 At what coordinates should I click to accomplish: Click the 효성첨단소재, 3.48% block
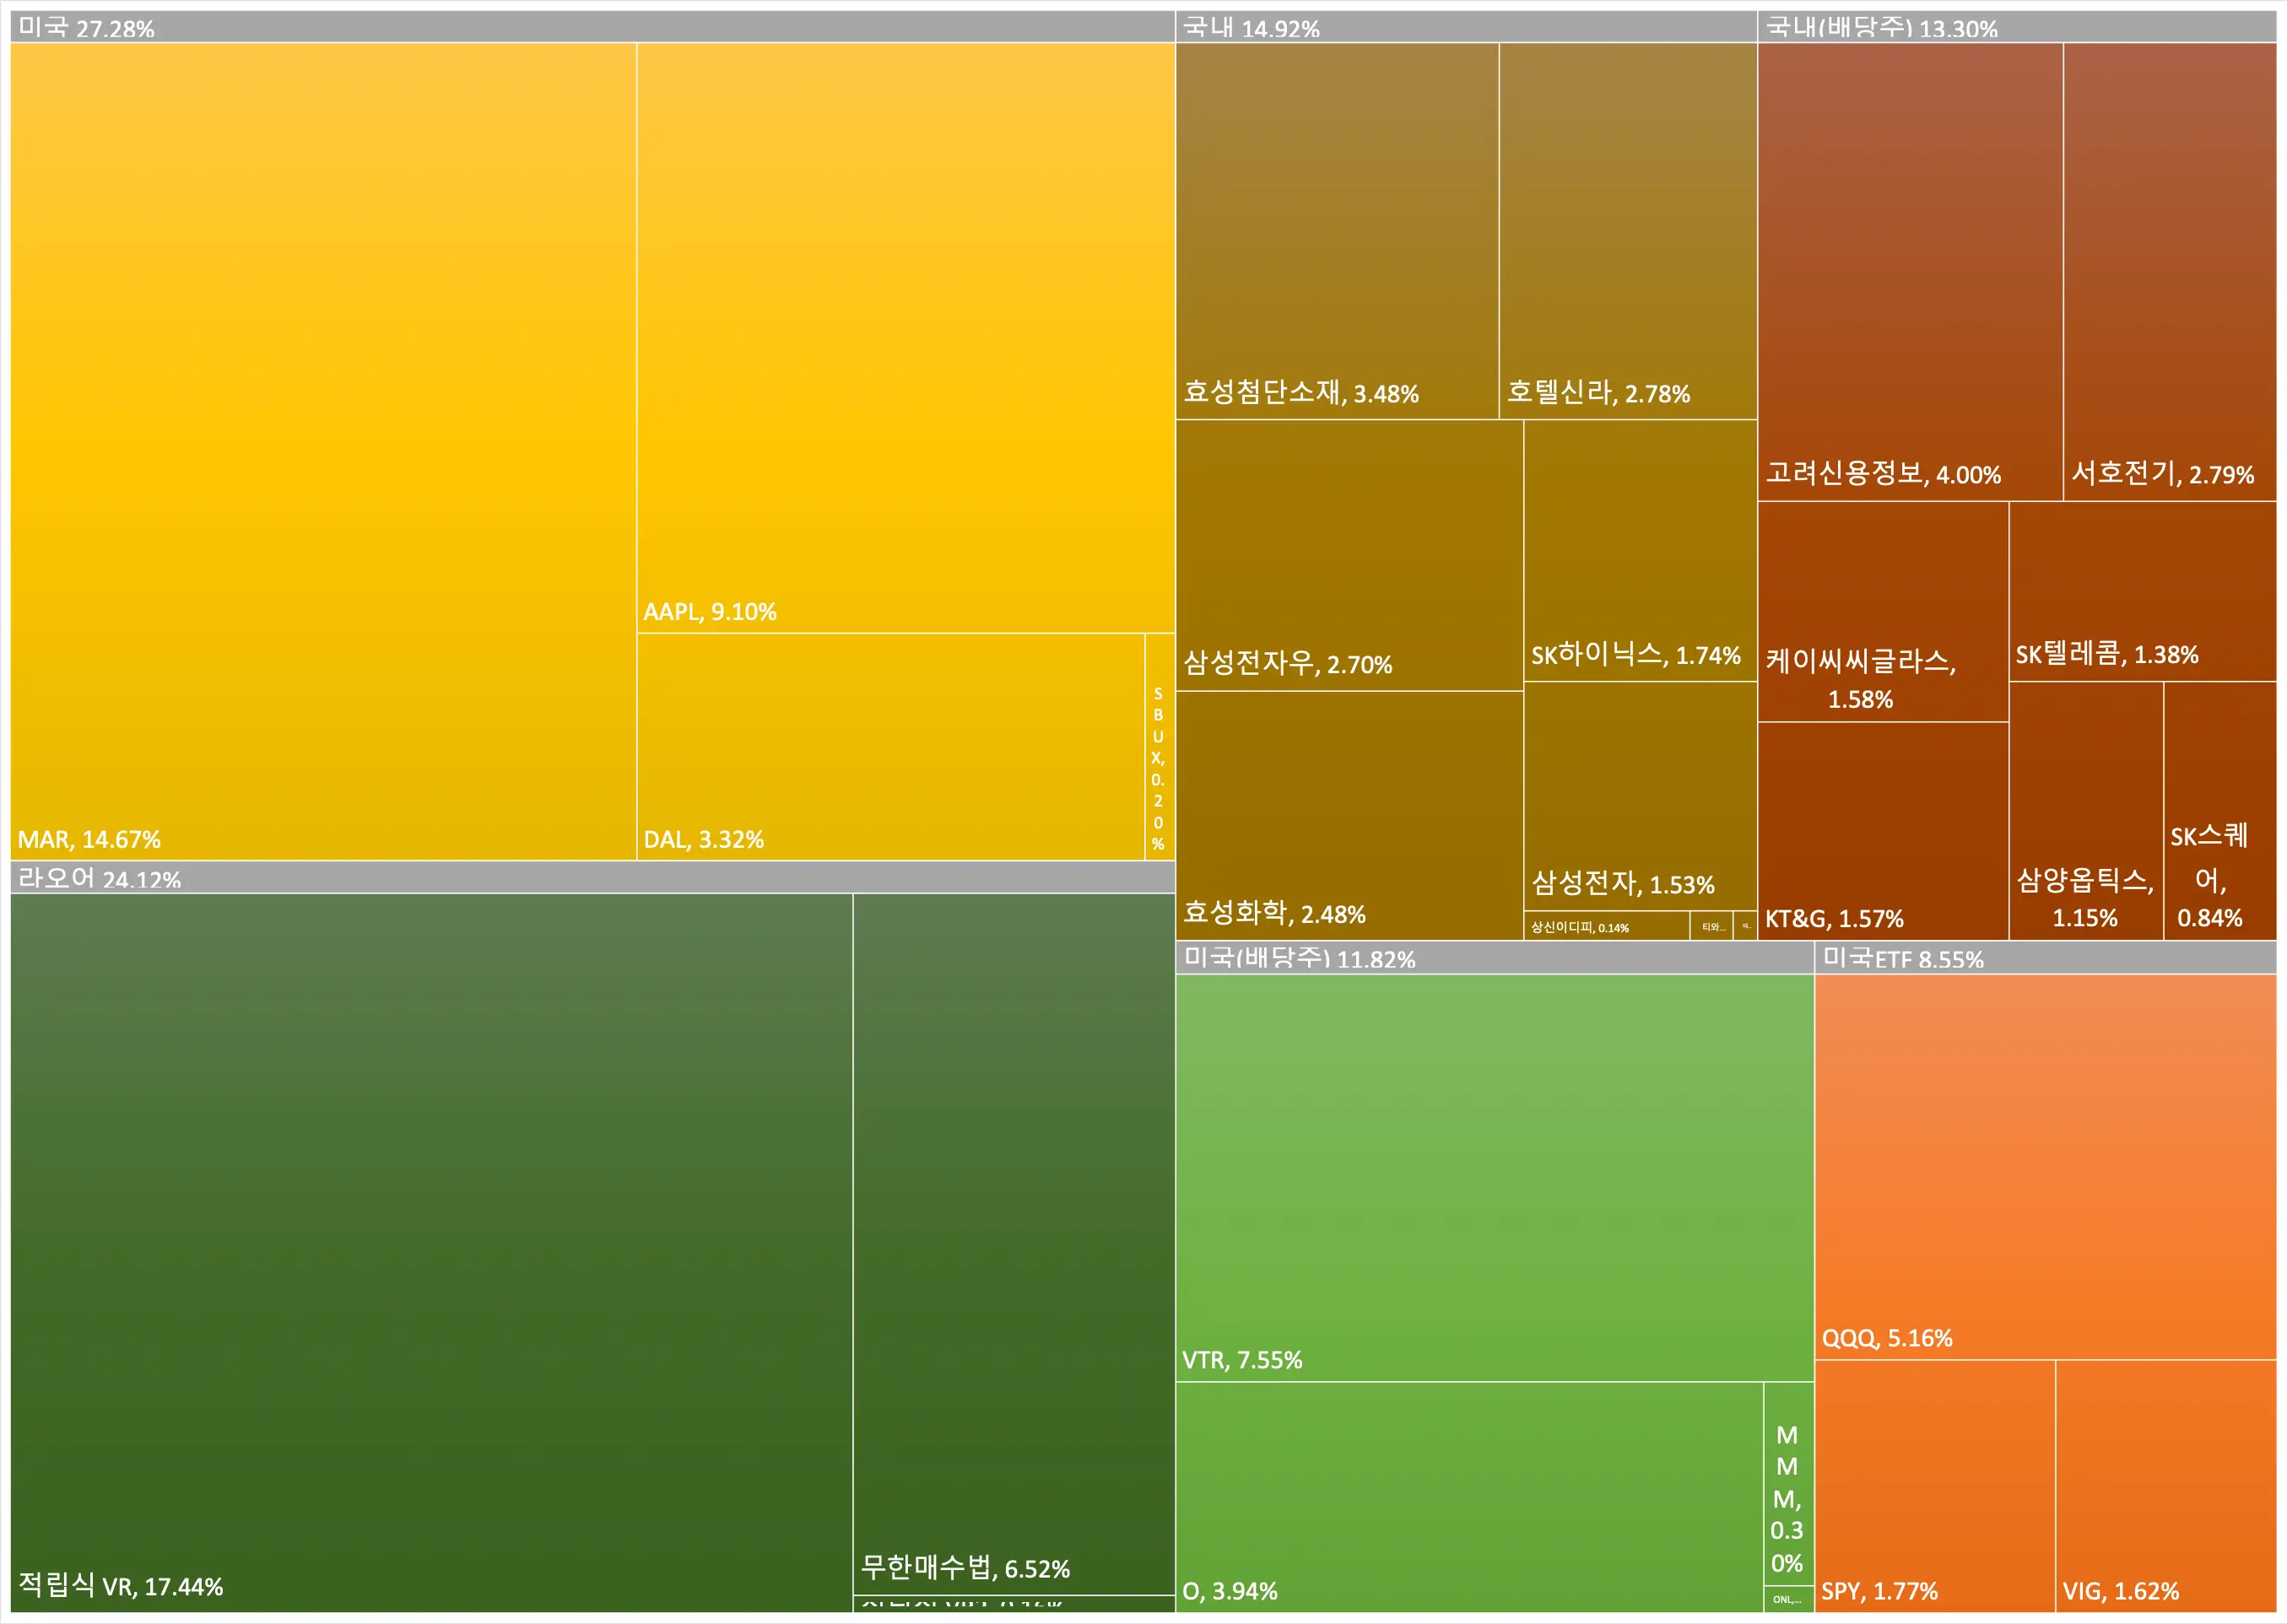coord(1338,231)
